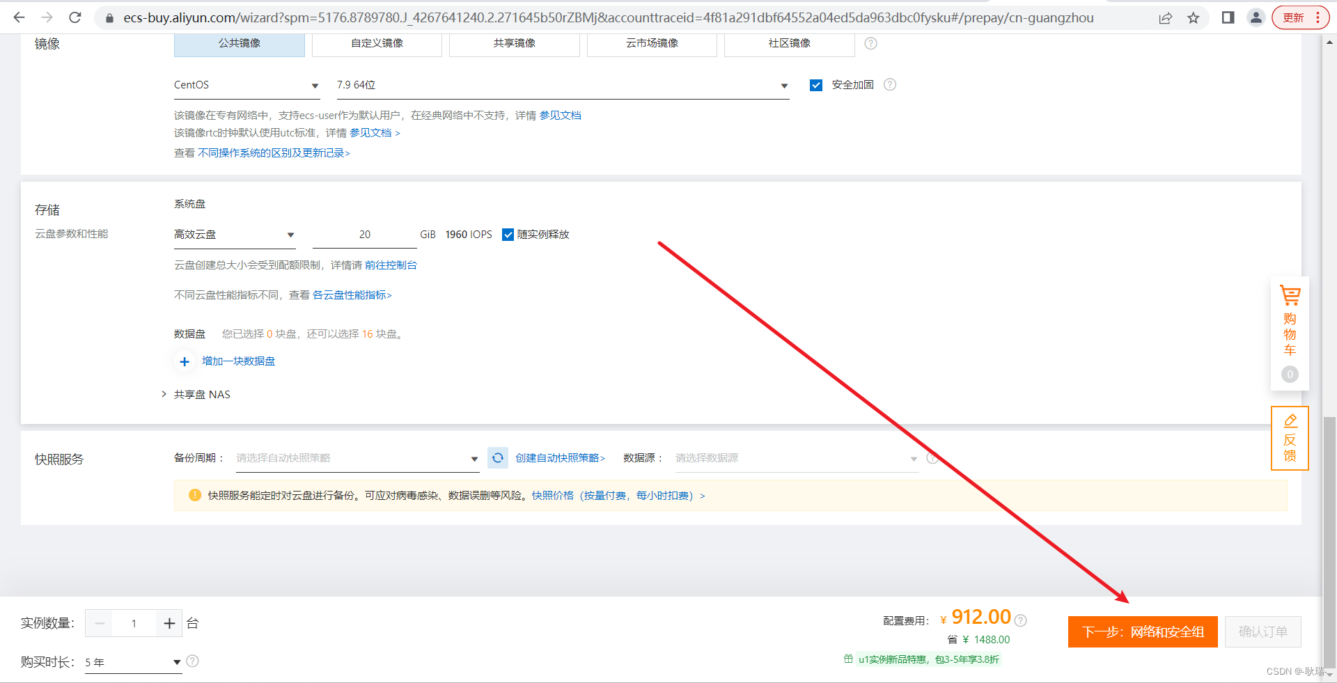Open the CentOS operating system dropdown
This screenshot has height=683, width=1337.
(x=247, y=85)
